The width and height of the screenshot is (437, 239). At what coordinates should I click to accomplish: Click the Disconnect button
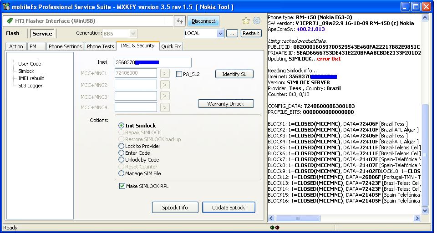tap(203, 21)
